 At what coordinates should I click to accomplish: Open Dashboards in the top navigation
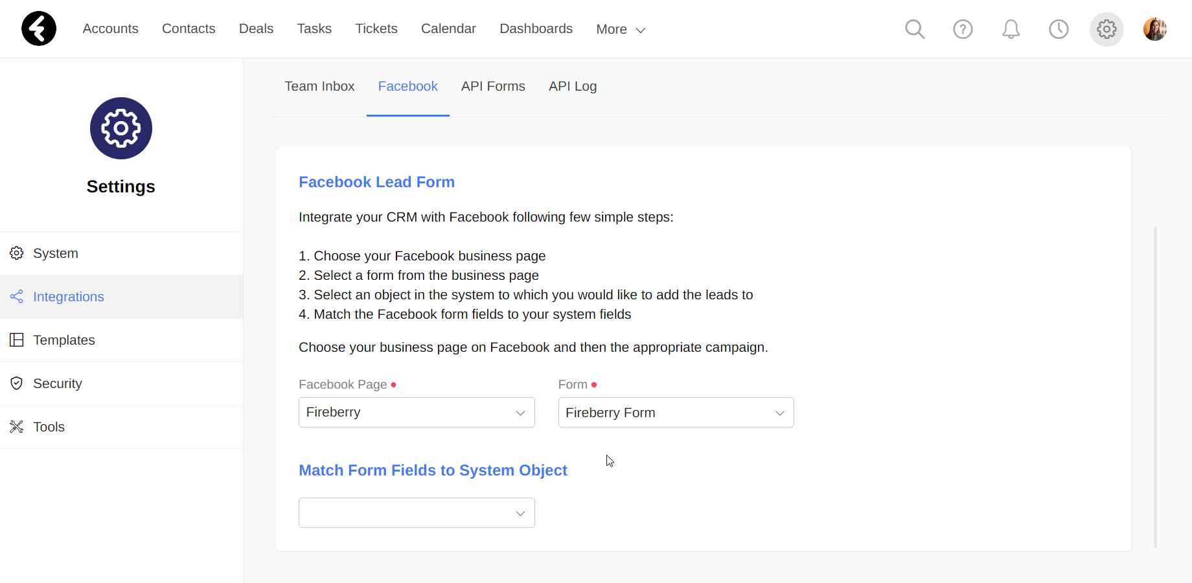(536, 29)
